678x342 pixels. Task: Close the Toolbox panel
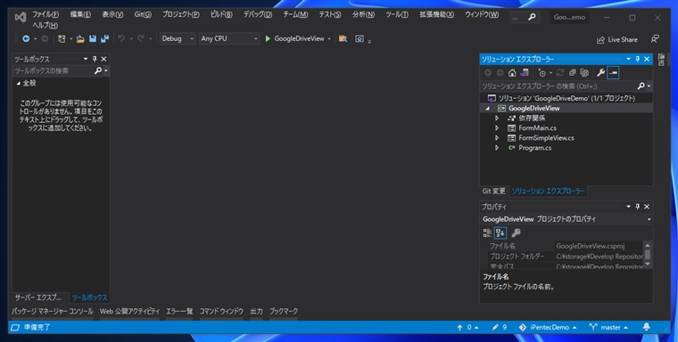pyautogui.click(x=103, y=59)
